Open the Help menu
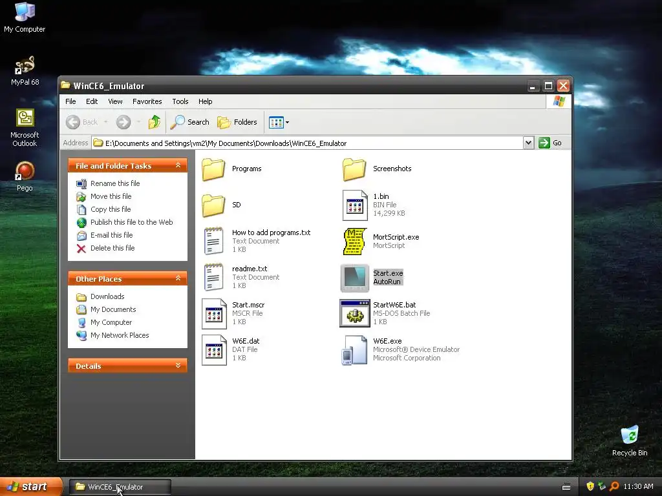The width and height of the screenshot is (662, 496). (205, 101)
